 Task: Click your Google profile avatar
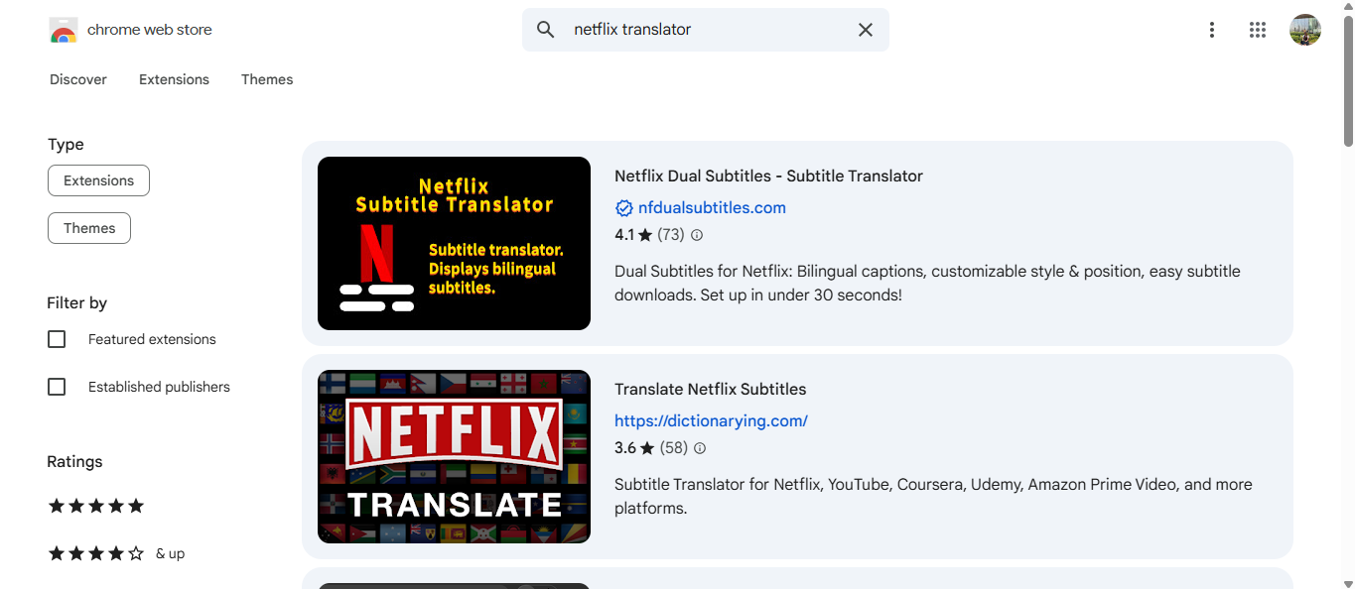pos(1305,30)
